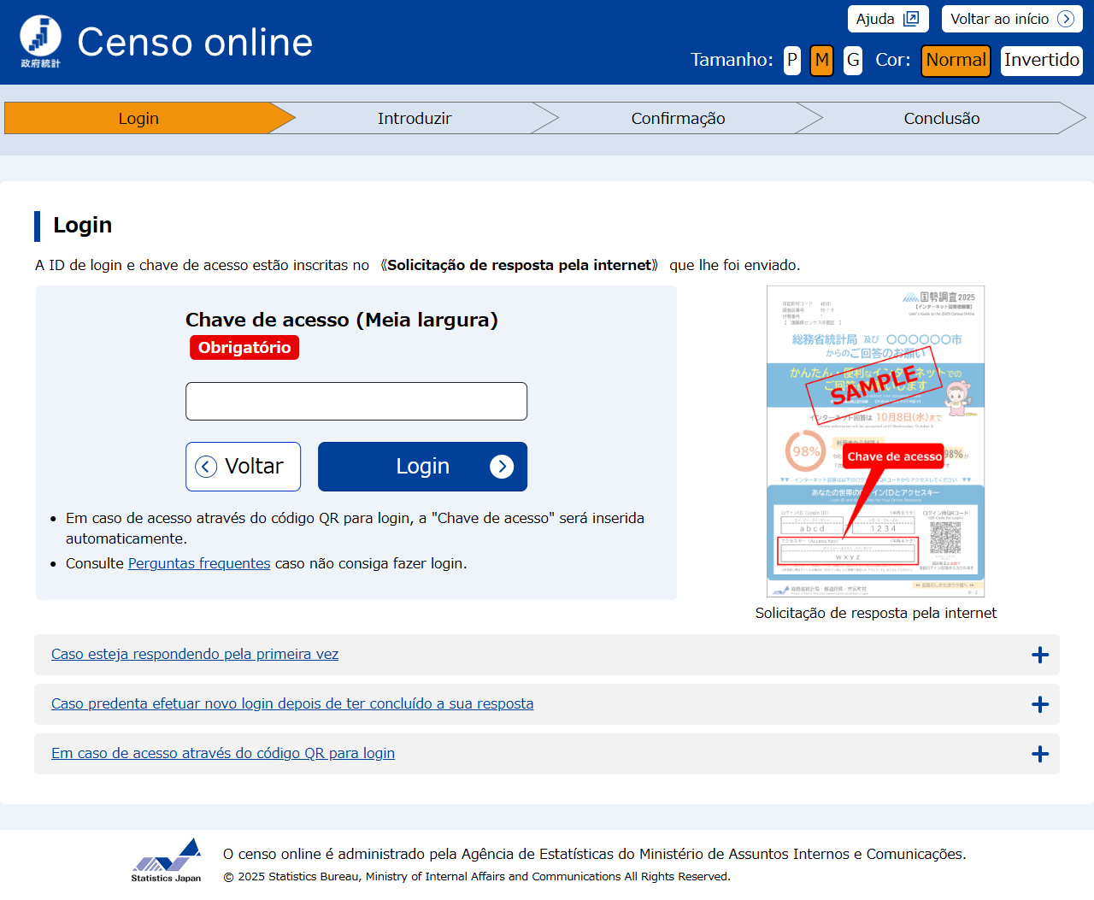Open link Caso esteja respondendo pela primeira vez
Image resolution: width=1094 pixels, height=900 pixels.
click(195, 655)
